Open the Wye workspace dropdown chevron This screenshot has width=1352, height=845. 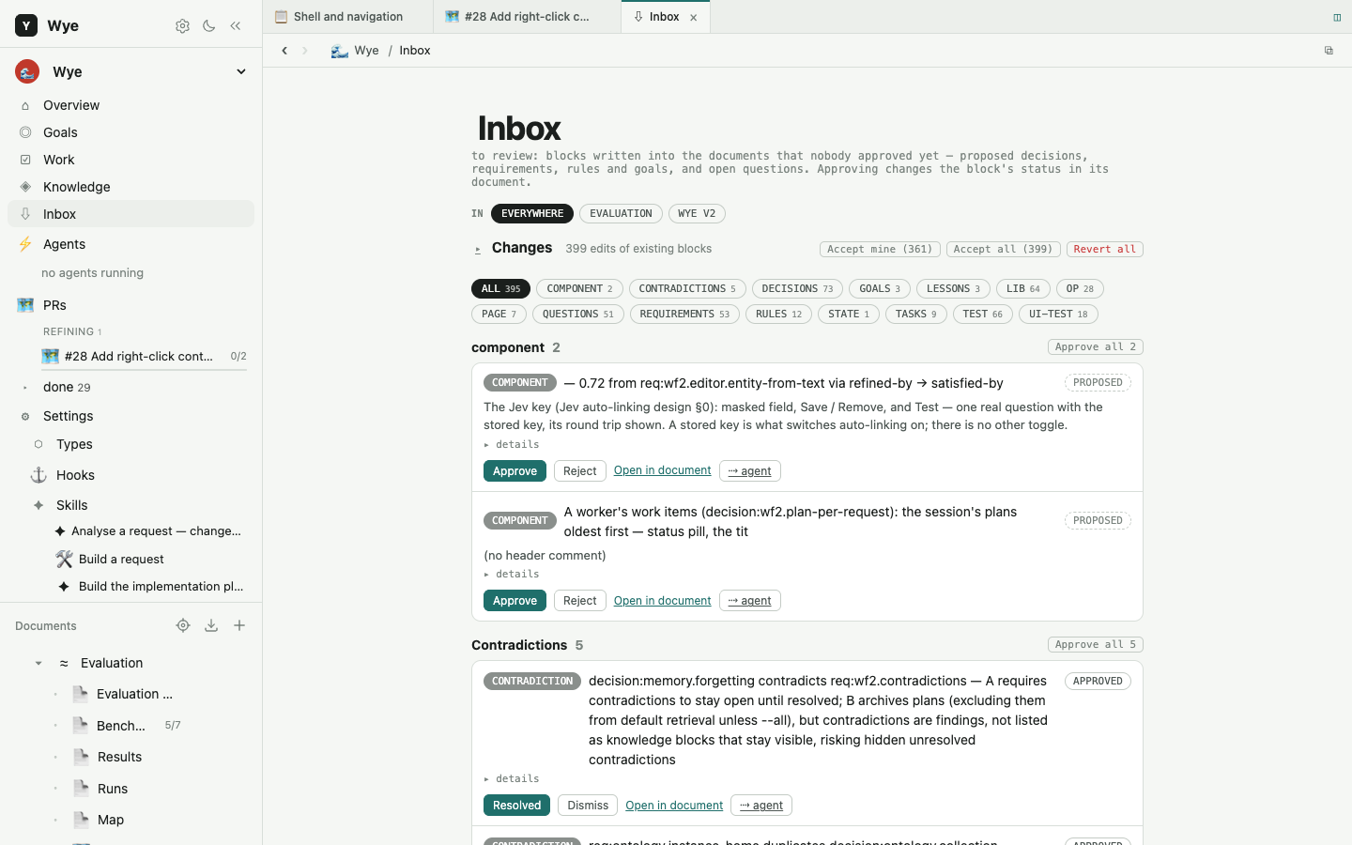241,72
